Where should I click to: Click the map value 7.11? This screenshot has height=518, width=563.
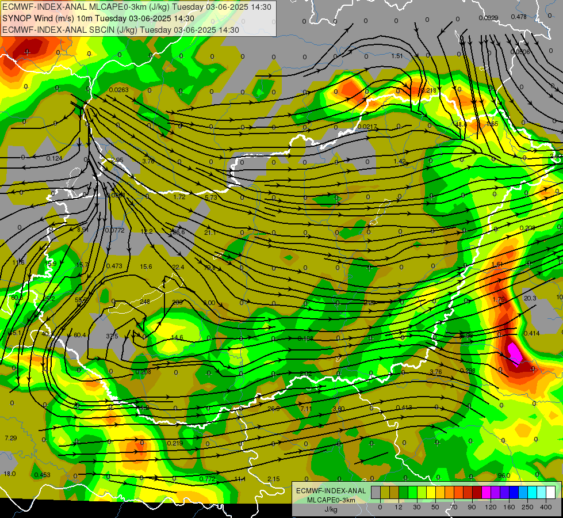point(306,409)
